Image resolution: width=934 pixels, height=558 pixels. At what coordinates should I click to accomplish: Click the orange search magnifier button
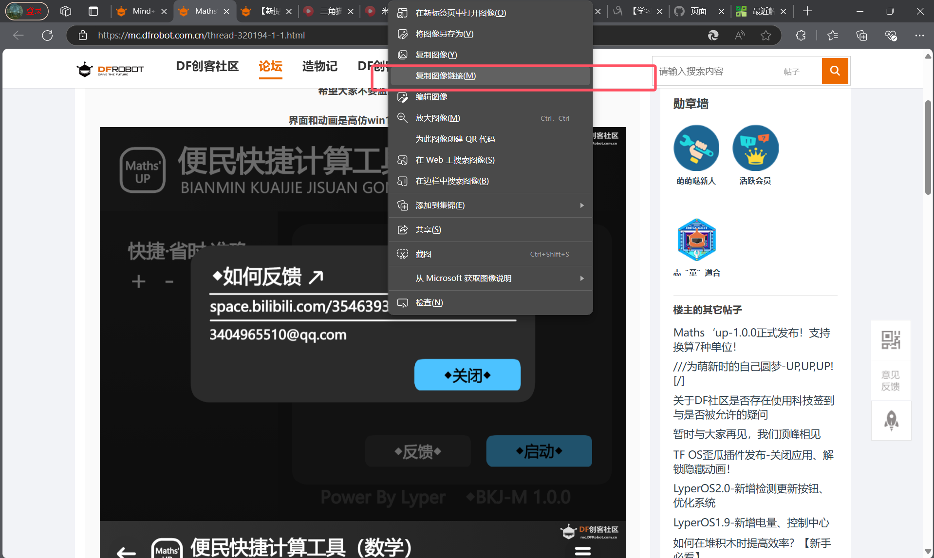pos(835,71)
